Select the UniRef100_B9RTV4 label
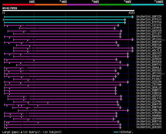 pyautogui.click(x=149, y=122)
